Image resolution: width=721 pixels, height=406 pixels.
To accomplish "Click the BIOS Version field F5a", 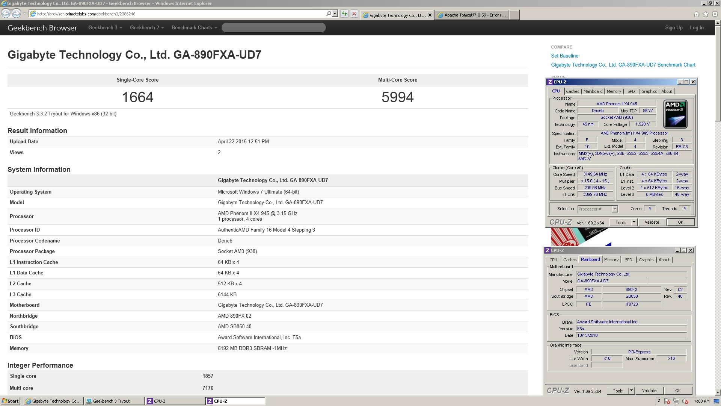I will tap(631, 329).
